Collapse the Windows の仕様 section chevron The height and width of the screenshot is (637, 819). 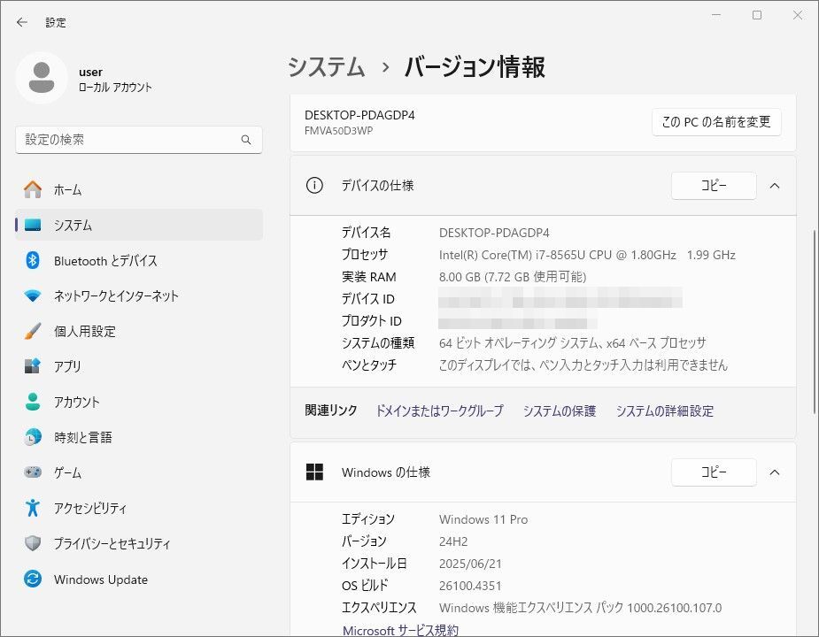(x=775, y=472)
